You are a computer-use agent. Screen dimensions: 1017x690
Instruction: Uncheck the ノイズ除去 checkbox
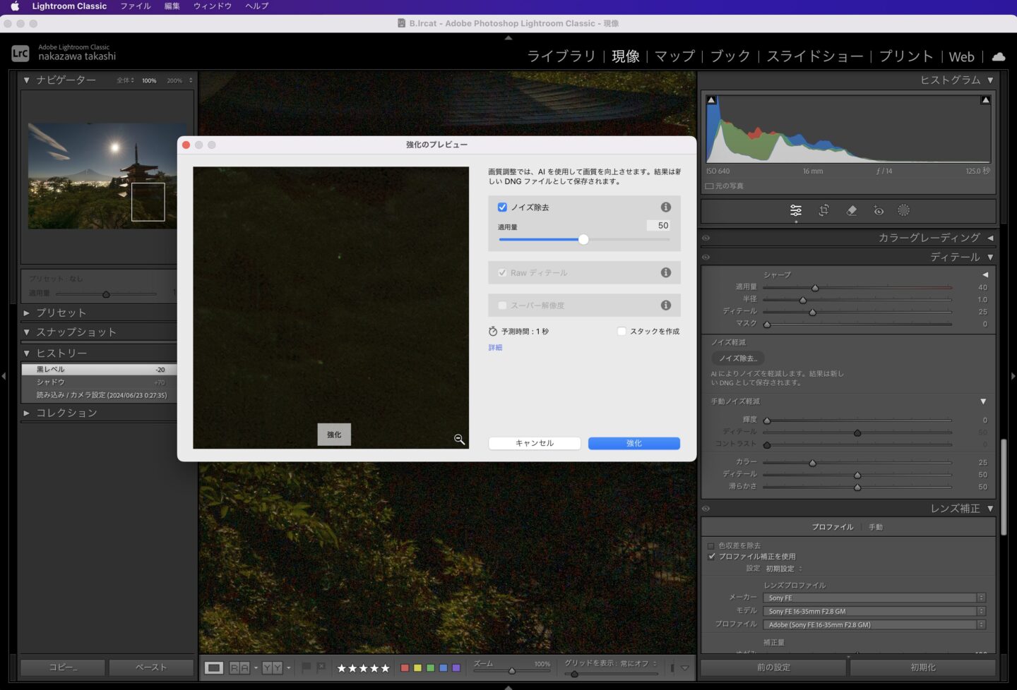click(502, 207)
